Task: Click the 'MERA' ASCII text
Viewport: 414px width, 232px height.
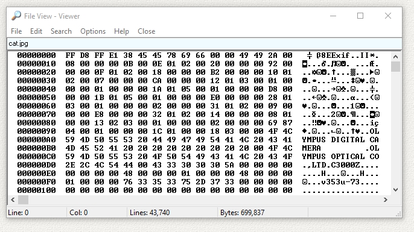Action: coord(311,148)
